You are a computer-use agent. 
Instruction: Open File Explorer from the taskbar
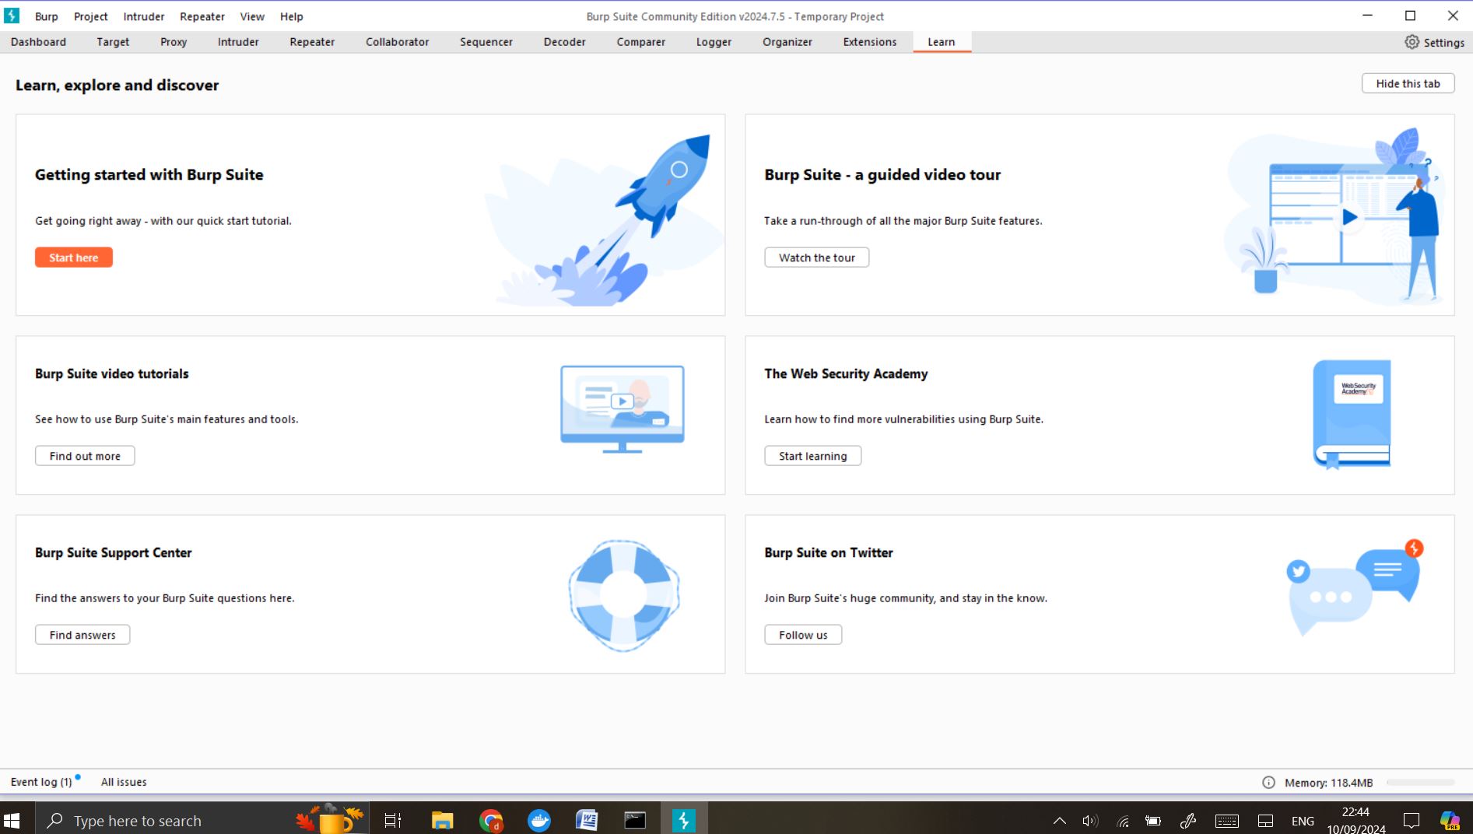pos(442,820)
